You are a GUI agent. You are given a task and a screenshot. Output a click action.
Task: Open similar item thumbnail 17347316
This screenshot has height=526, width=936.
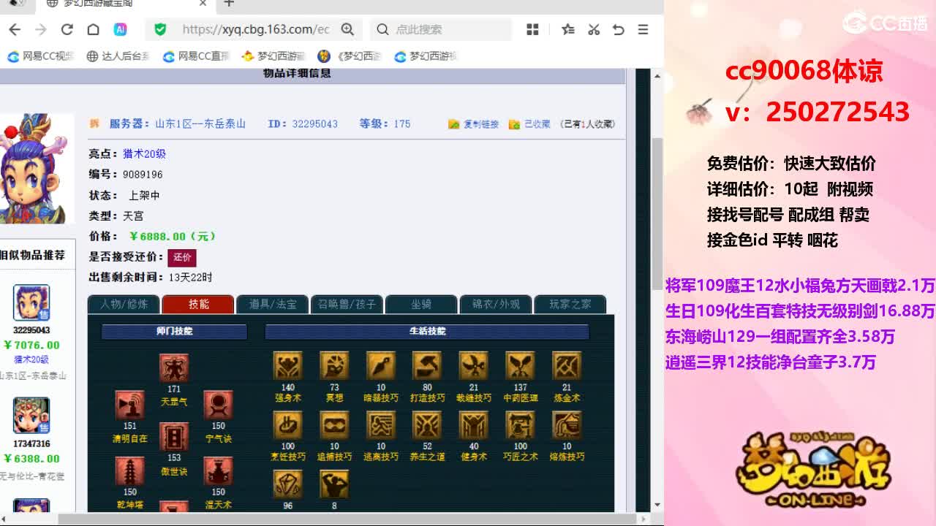tap(31, 416)
